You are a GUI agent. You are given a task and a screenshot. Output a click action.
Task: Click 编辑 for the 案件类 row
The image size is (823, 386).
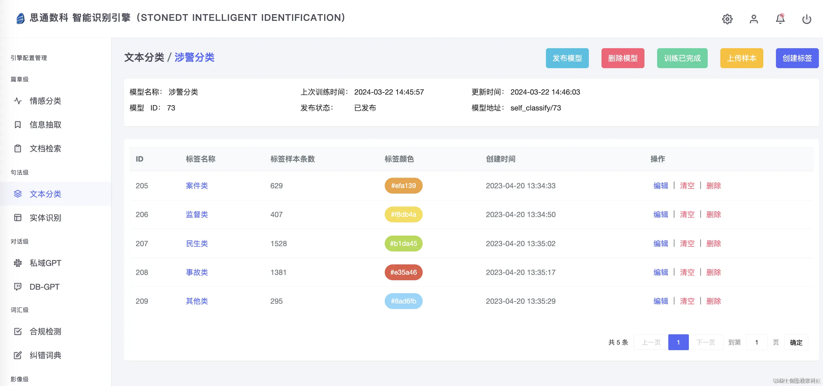pos(660,186)
